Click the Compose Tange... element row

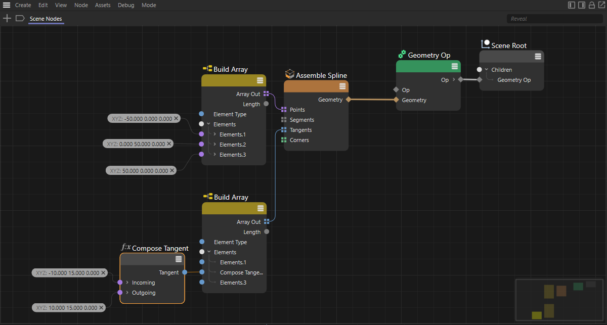click(242, 272)
